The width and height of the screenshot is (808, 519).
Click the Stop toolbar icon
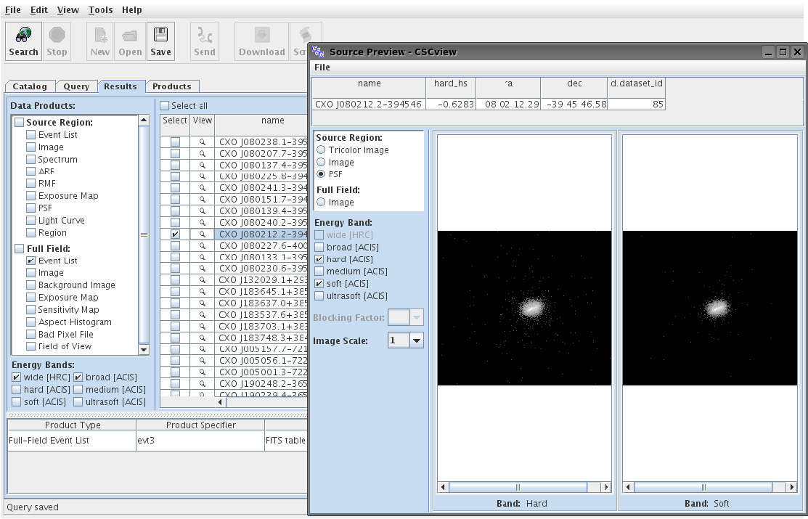tap(57, 41)
